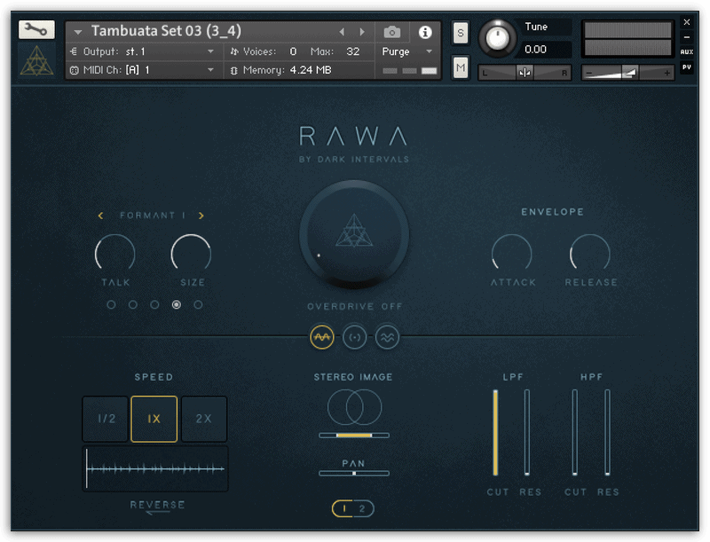Set speed to 1/2
This screenshot has width=710, height=542.
click(106, 419)
